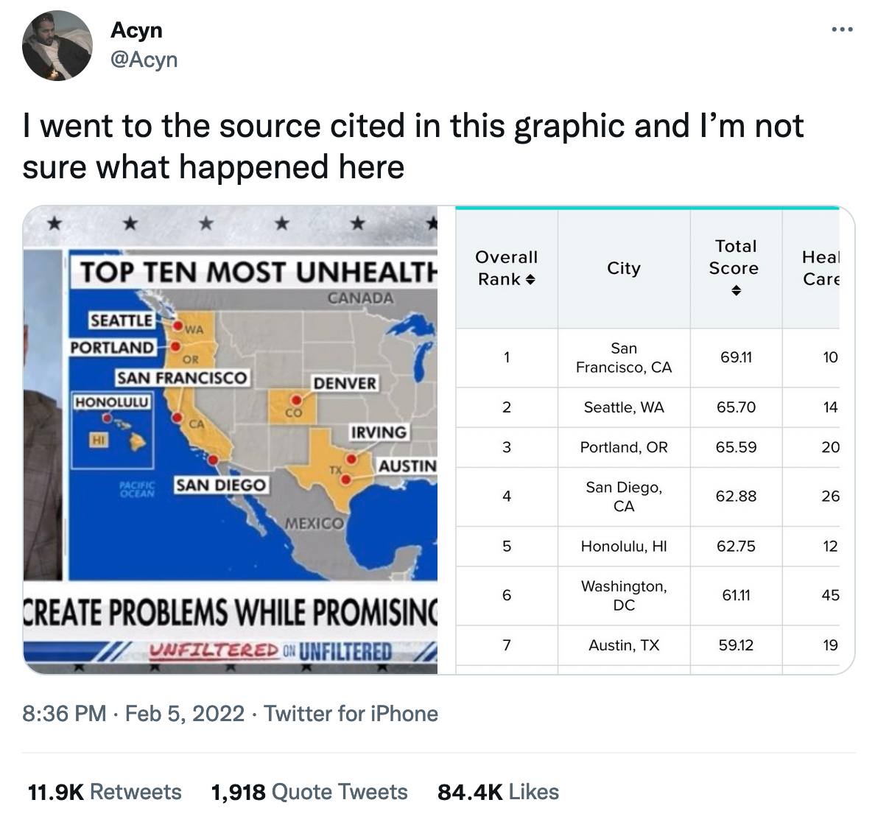Open the Acyn display name link
The image size is (875, 825).
pyautogui.click(x=136, y=30)
